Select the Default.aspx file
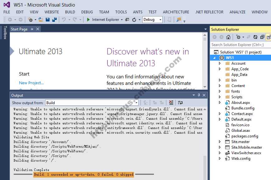The width and height of the screenshot is (271, 180). pos(241,119)
